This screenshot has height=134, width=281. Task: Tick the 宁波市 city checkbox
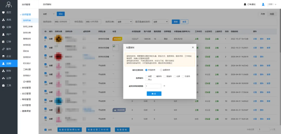[x=183, y=76]
